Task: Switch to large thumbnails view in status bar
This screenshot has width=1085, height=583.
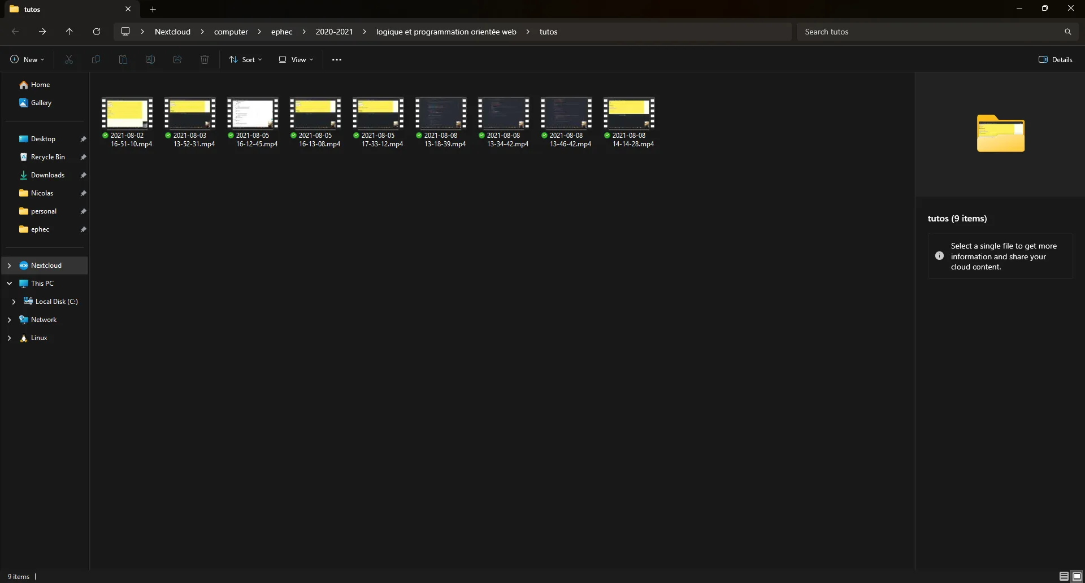Action: click(x=1077, y=576)
